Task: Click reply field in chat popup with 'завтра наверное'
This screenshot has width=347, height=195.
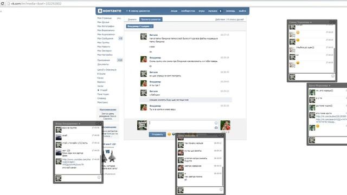Action: point(200,190)
